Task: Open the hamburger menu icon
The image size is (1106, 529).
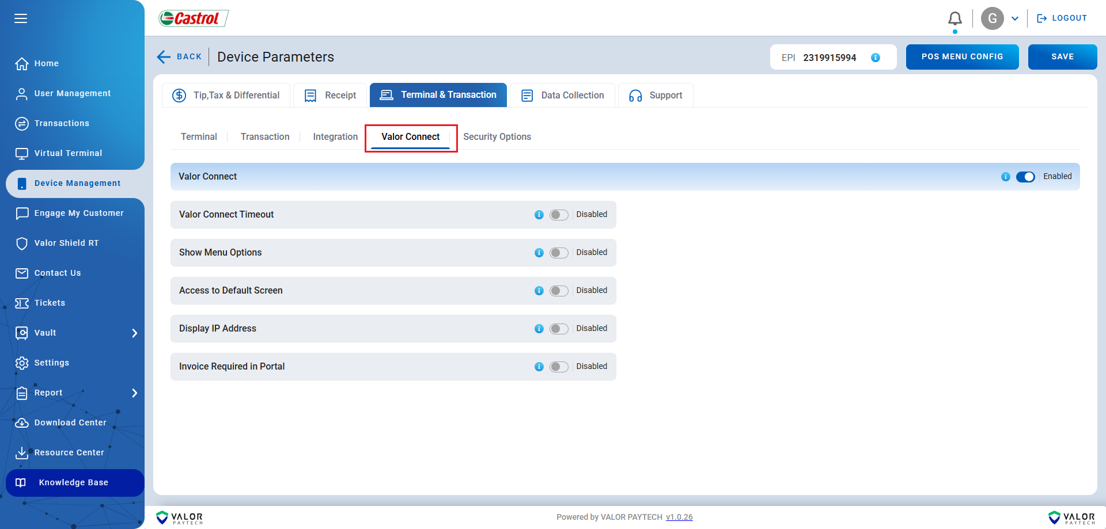Action: point(21,18)
